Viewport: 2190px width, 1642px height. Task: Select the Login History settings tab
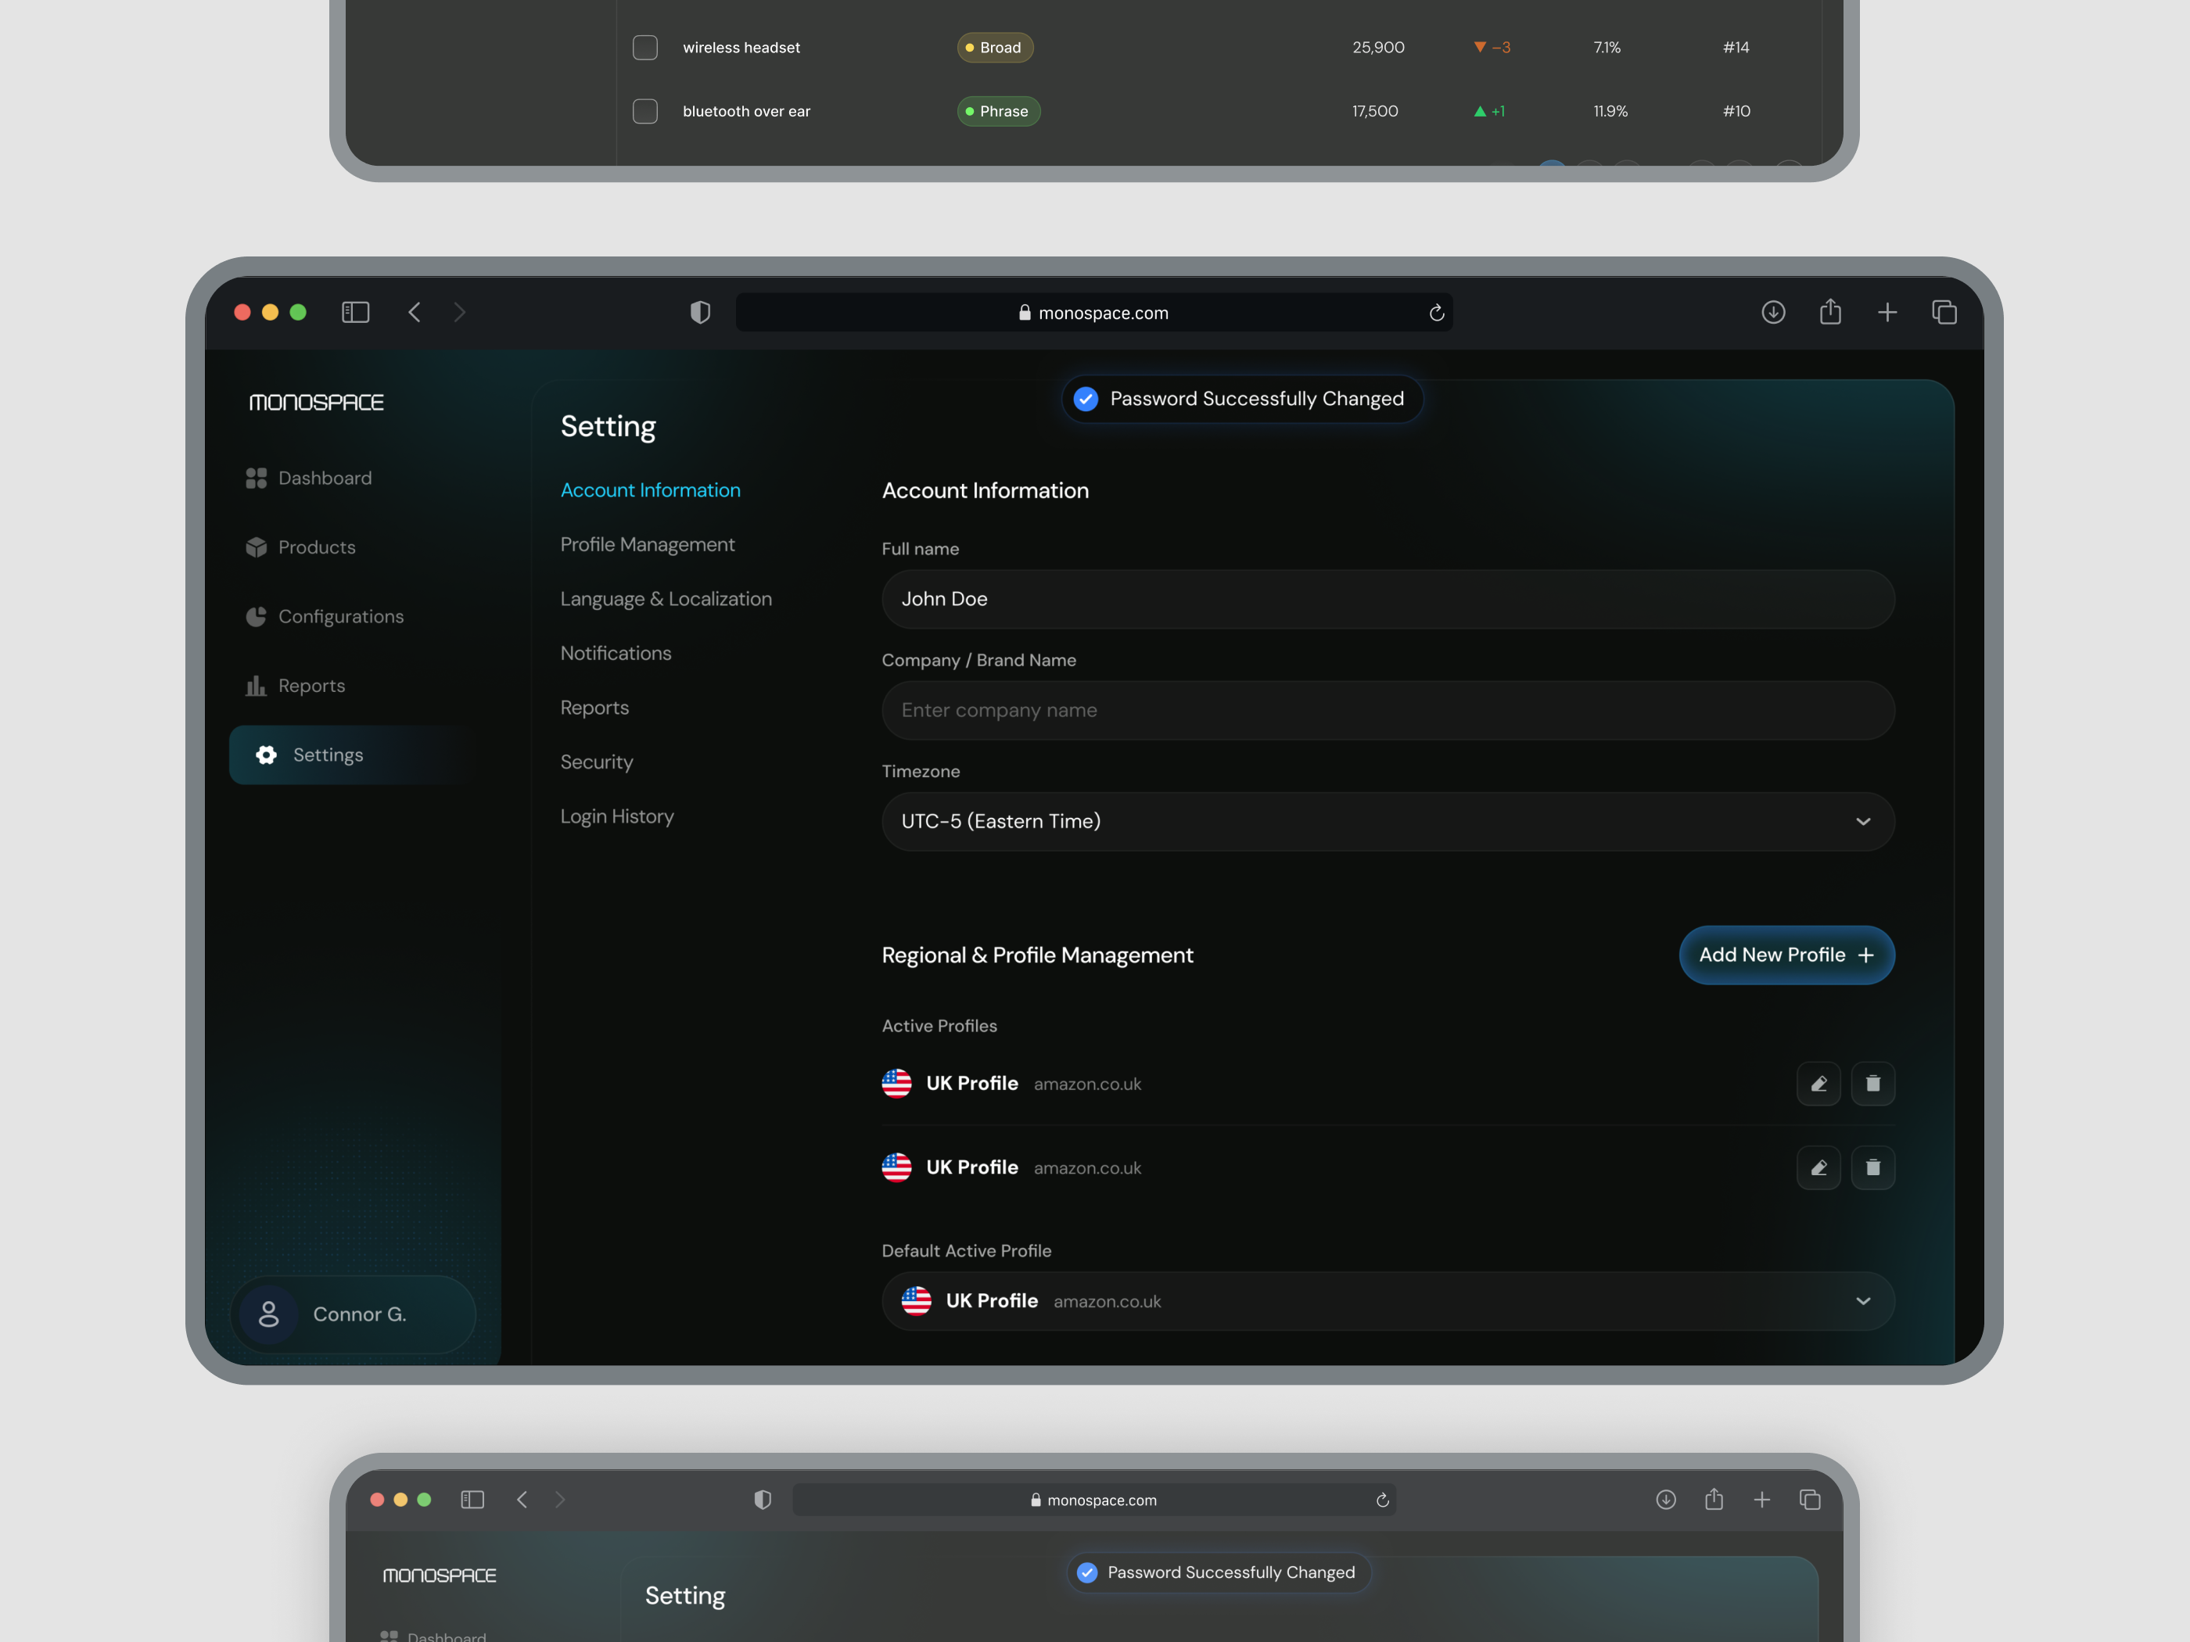point(617,816)
